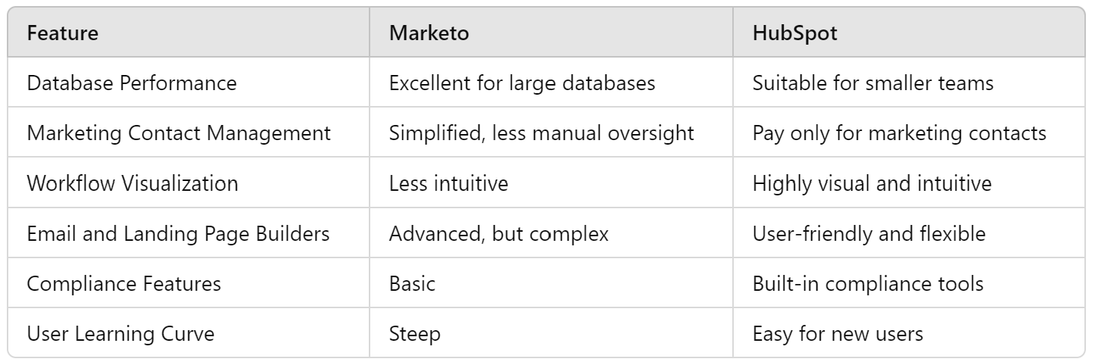Select the Less intuitive cell

click(448, 183)
